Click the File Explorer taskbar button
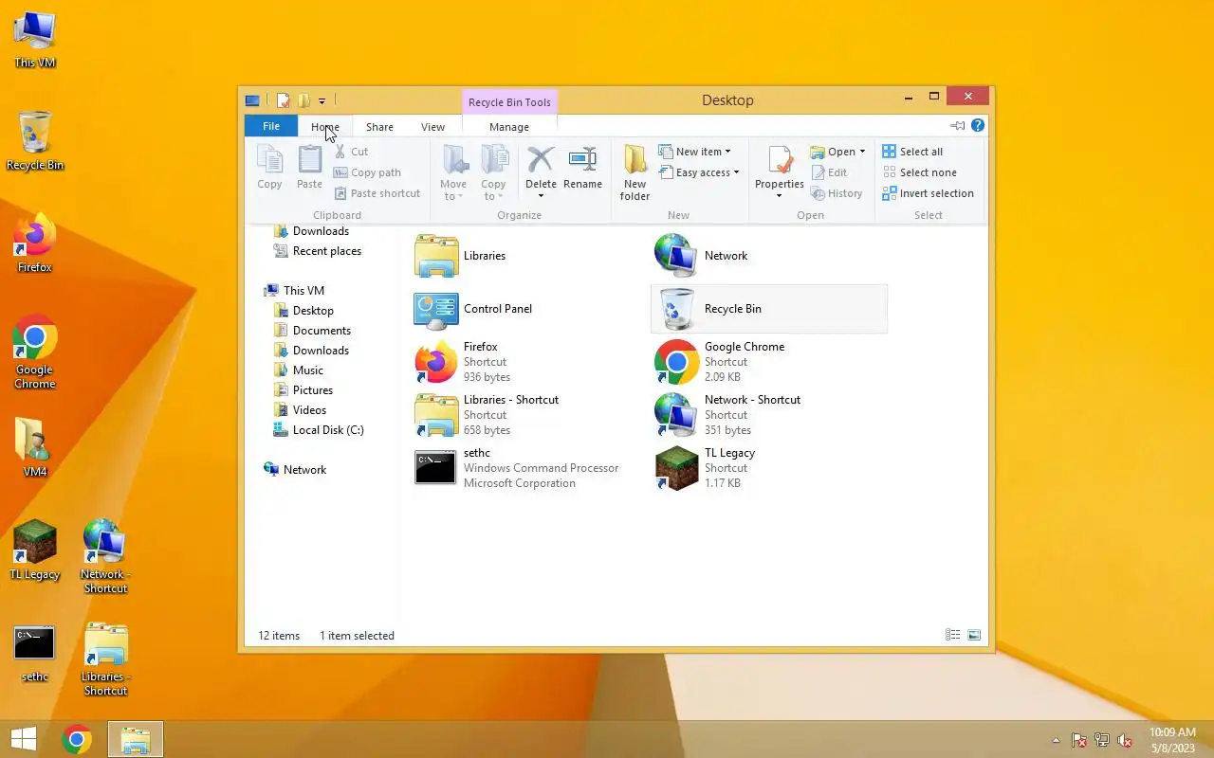1214x758 pixels. (x=136, y=739)
